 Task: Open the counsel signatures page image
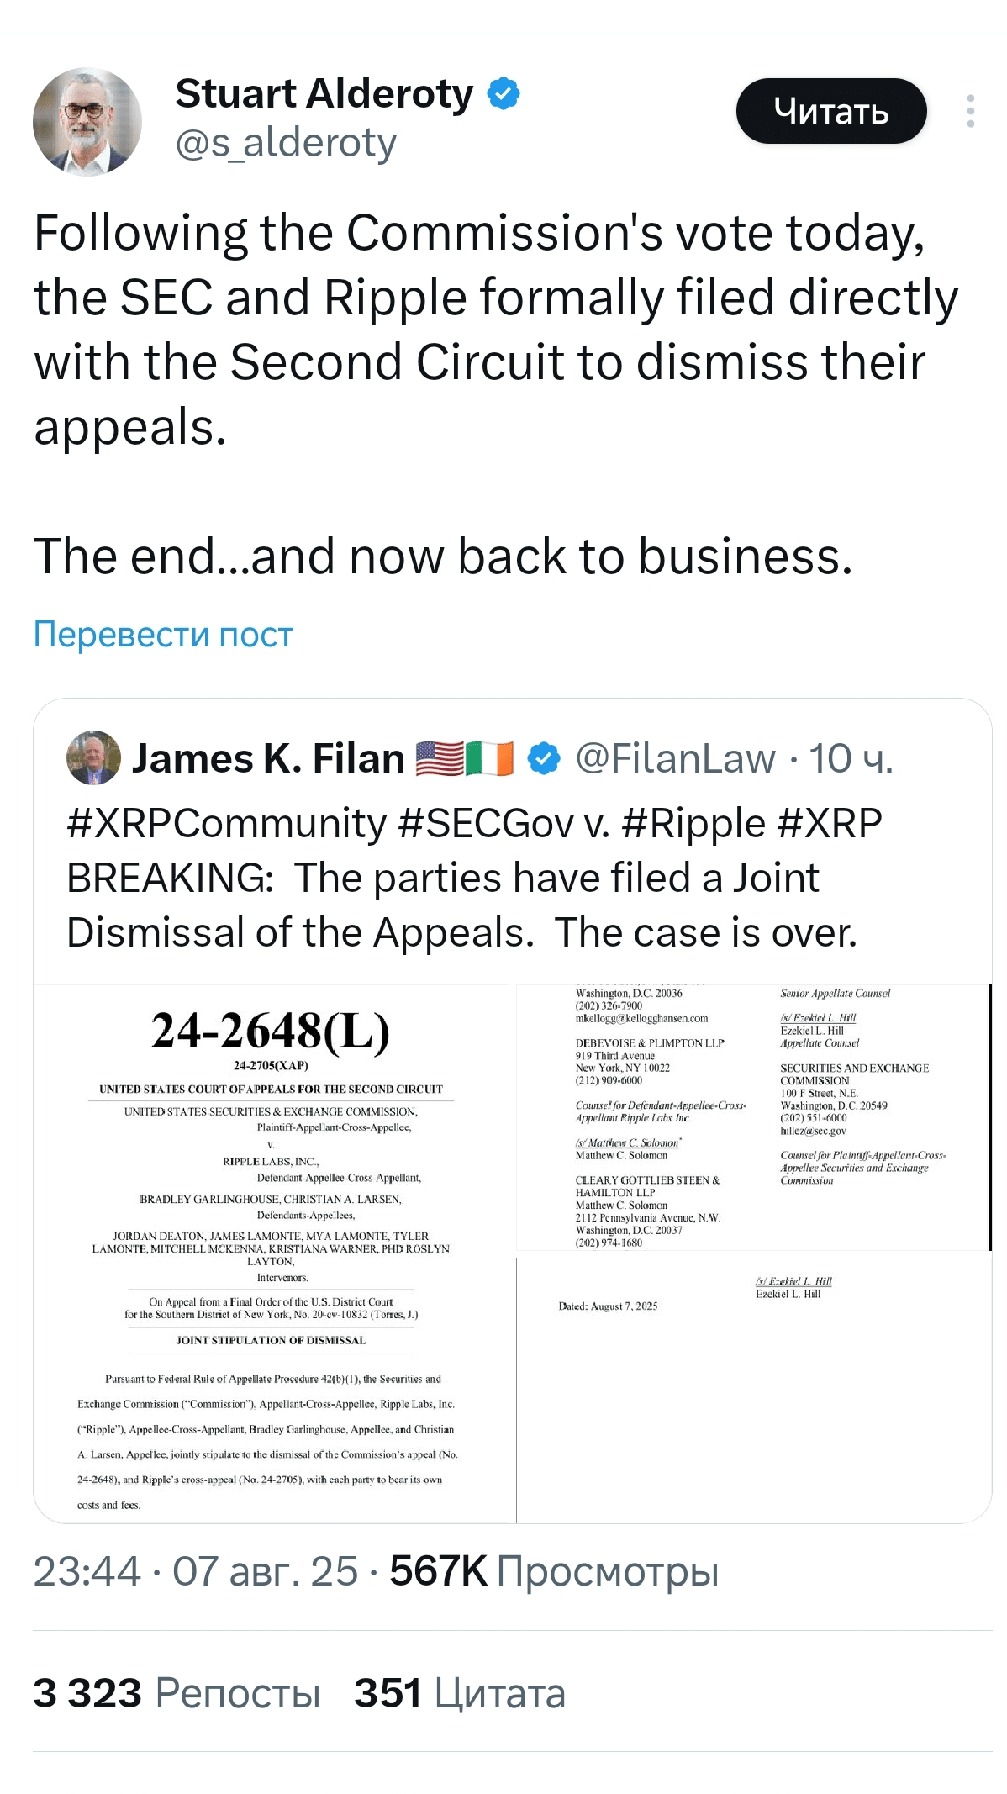[753, 1117]
